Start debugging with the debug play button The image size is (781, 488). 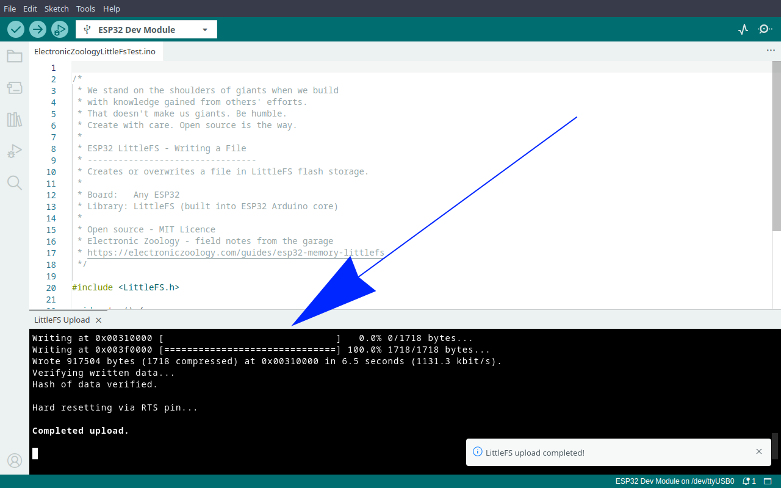pos(60,29)
